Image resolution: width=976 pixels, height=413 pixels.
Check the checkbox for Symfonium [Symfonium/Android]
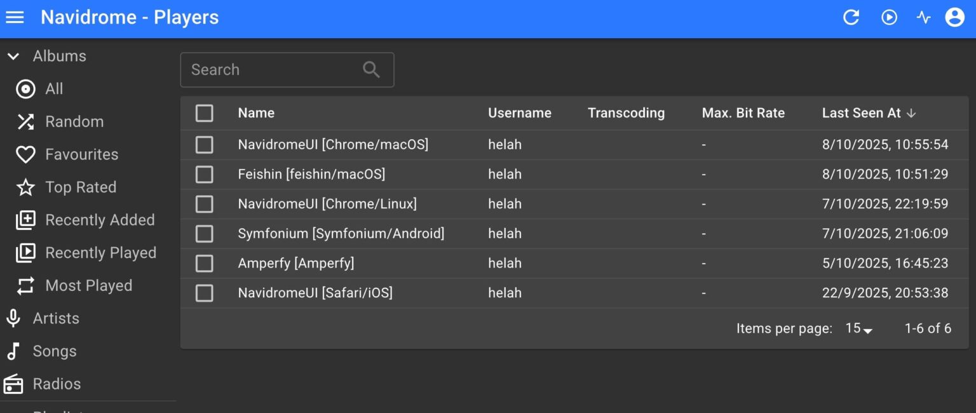click(x=204, y=233)
